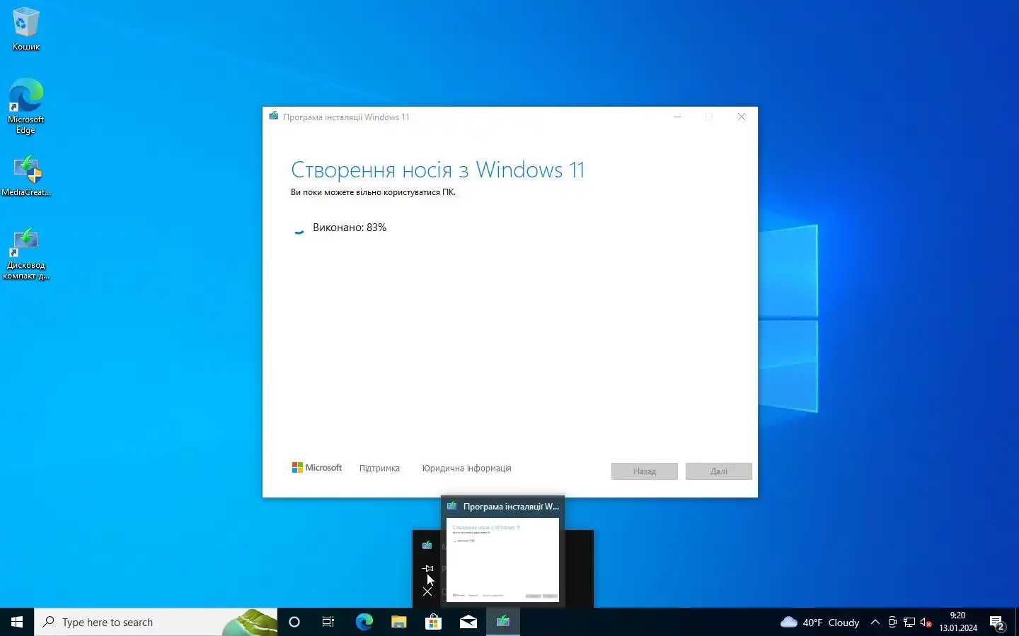
Task: Click the Meet Now camera tray icon
Action: coord(892,622)
